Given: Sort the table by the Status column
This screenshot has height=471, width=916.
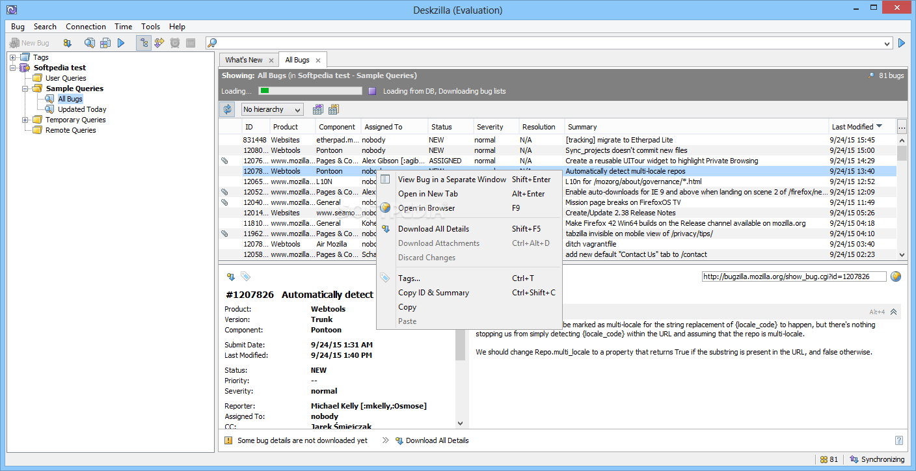Looking at the screenshot, I should click(x=450, y=127).
